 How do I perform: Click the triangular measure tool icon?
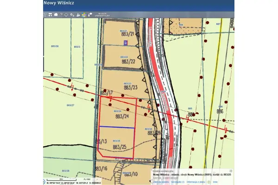(78, 15)
